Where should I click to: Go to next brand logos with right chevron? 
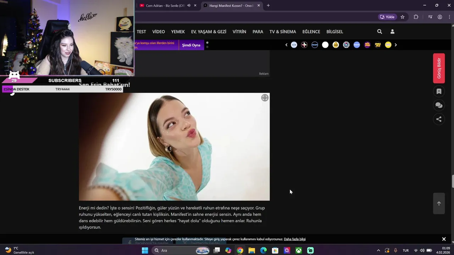click(x=395, y=45)
